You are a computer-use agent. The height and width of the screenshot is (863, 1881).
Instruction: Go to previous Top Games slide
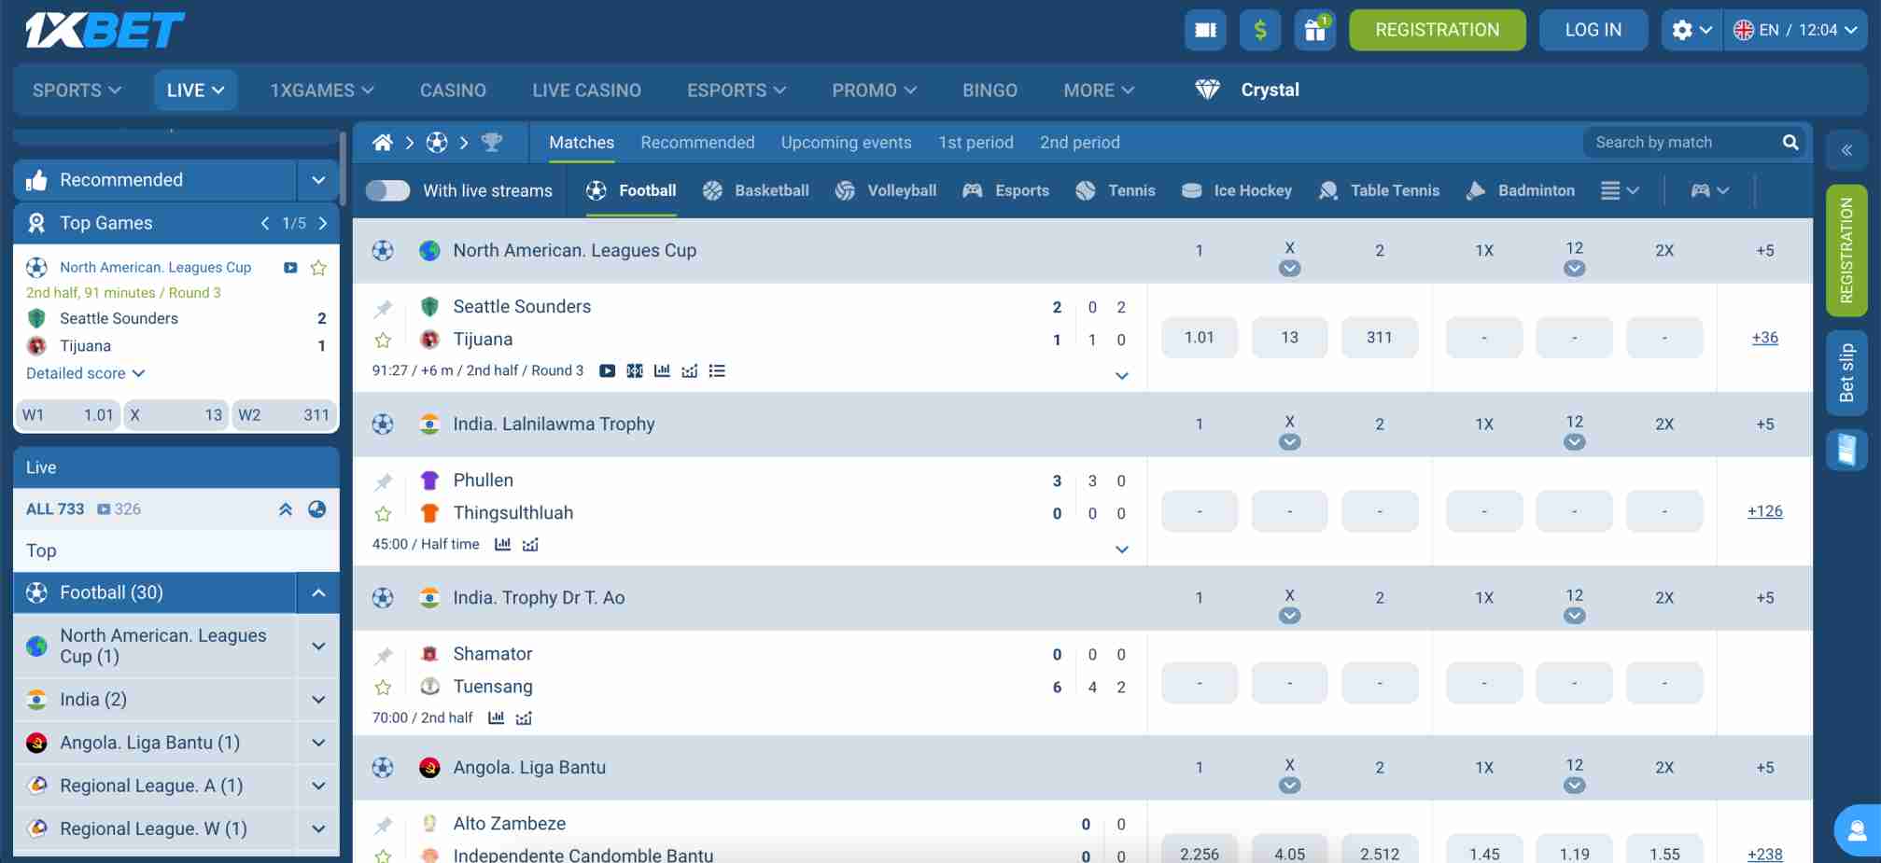(x=265, y=223)
